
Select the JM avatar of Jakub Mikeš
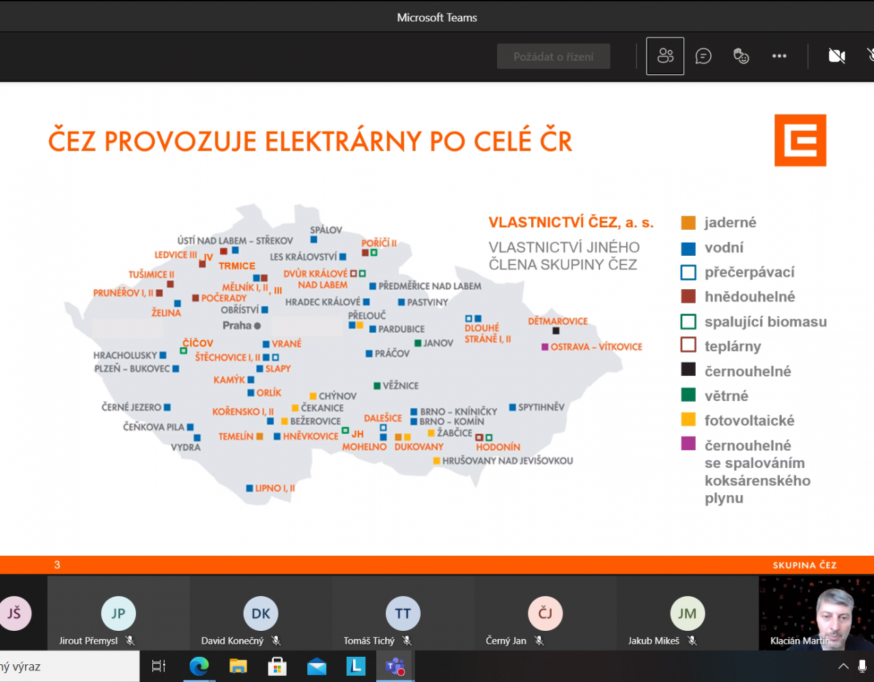(x=687, y=613)
